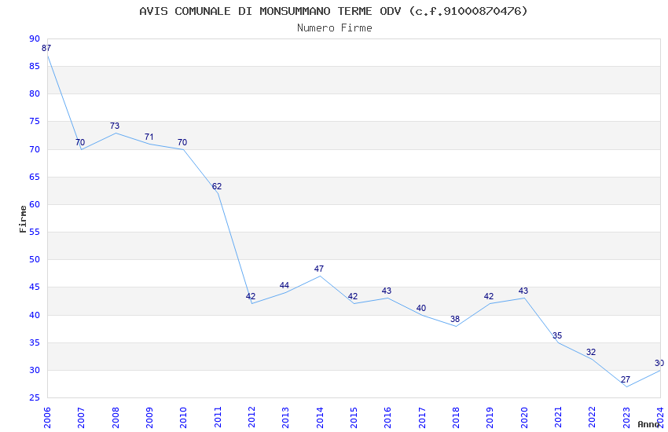Image resolution: width=668 pixels, height=432 pixels.
Task: Click the 25 y-axis tick label
Action: pyautogui.click(x=35, y=398)
